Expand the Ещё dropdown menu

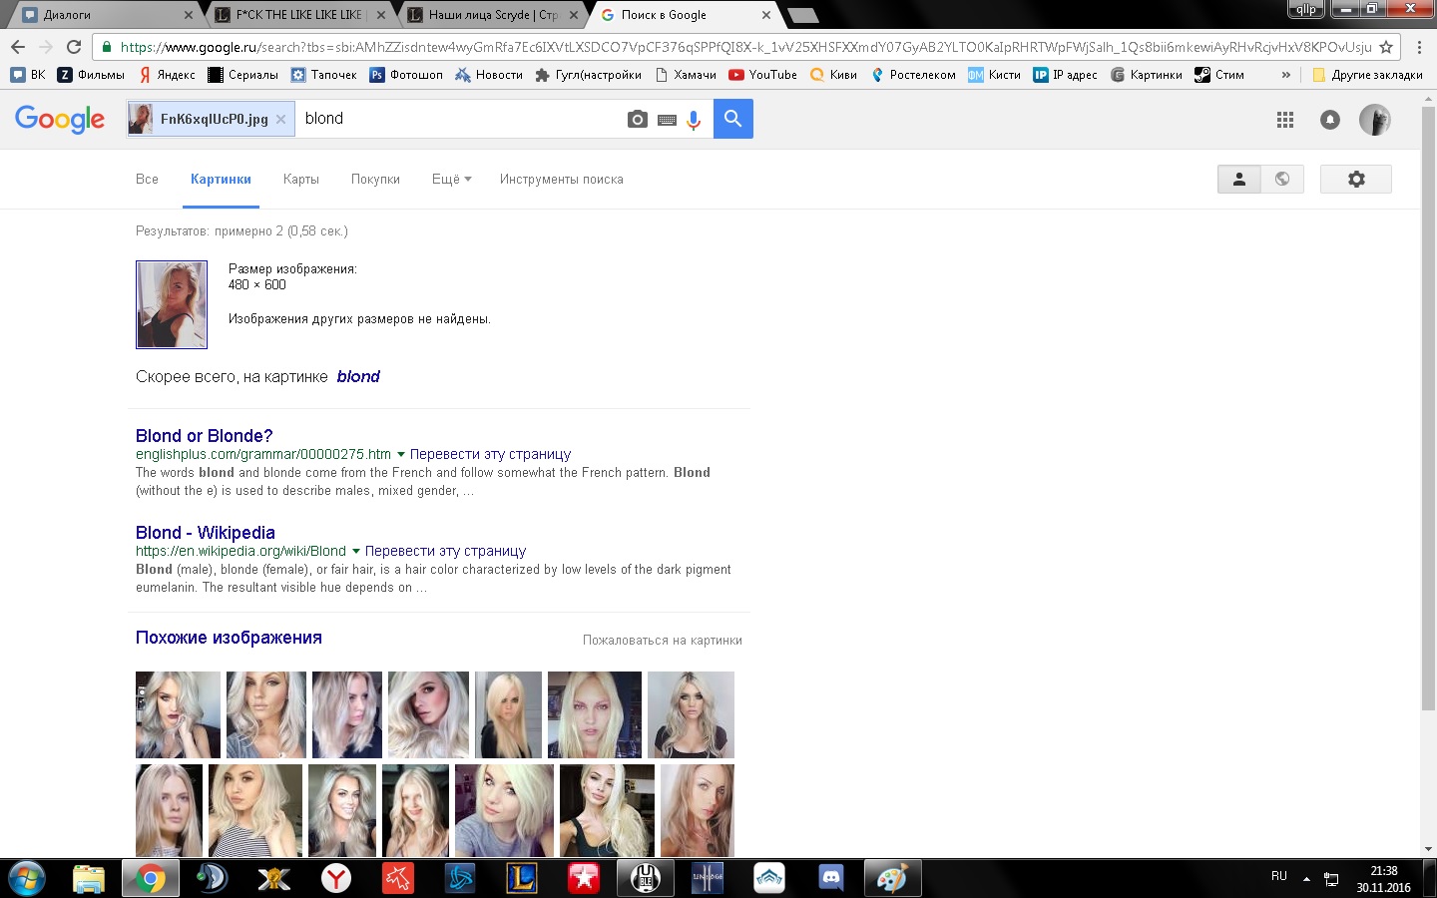(451, 180)
